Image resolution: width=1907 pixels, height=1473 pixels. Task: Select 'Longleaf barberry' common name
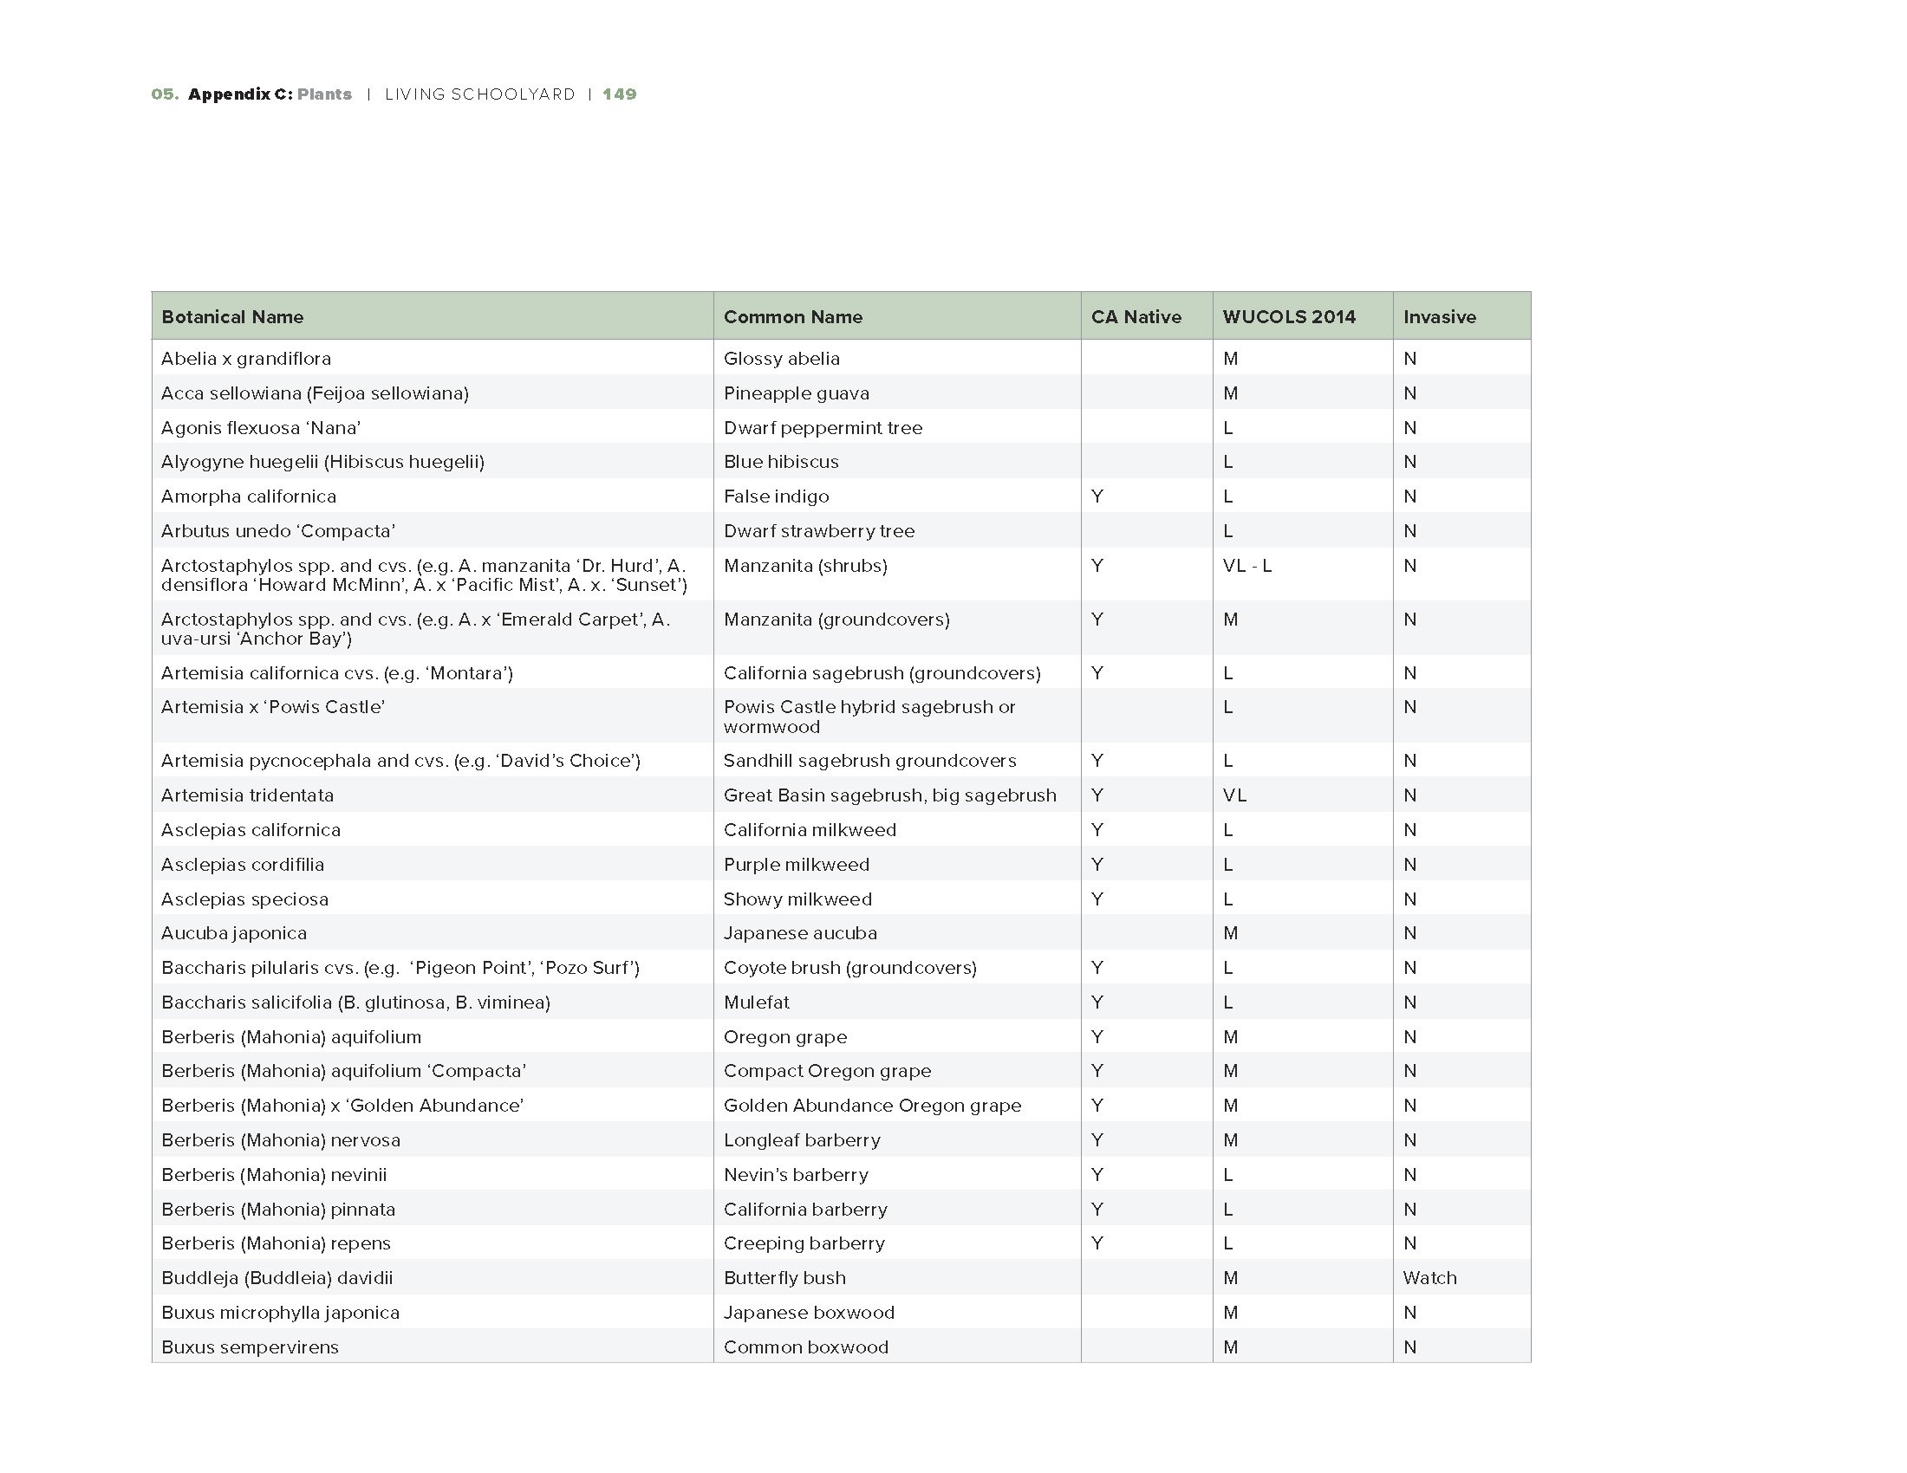(802, 1140)
